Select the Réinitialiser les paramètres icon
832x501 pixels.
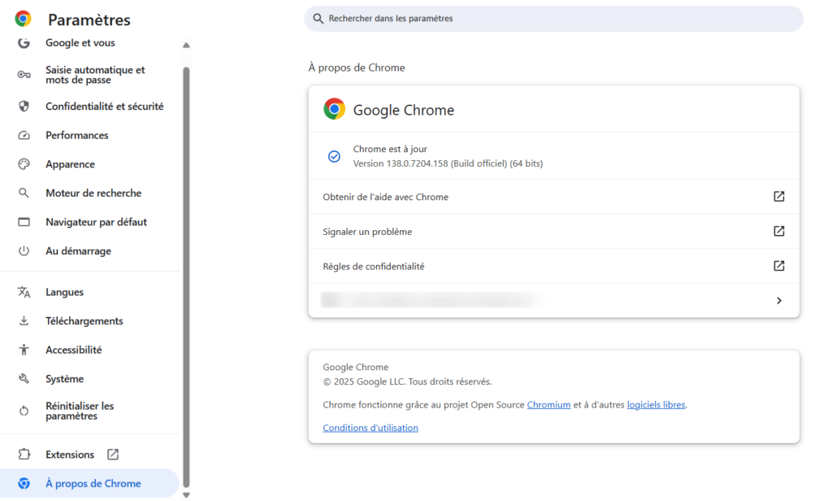point(24,405)
